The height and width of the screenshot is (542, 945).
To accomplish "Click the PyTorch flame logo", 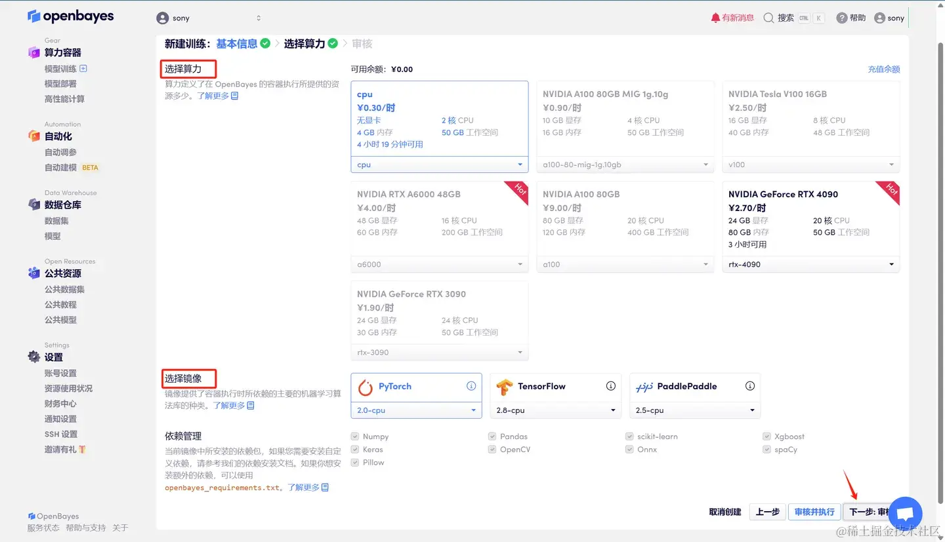I will 366,387.
